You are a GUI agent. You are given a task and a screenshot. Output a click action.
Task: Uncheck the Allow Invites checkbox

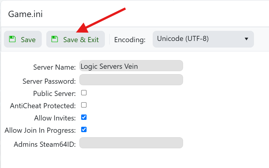(x=84, y=117)
